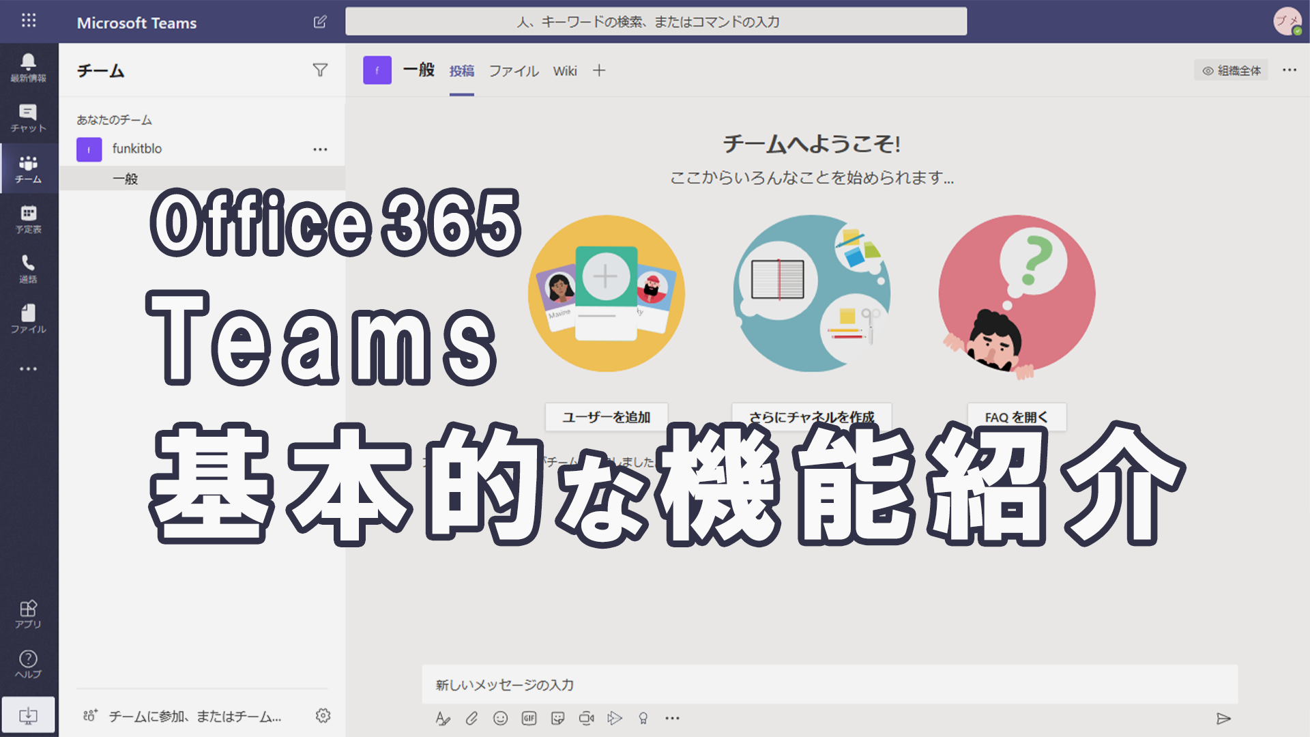Focus the 新しいメッセージの入力 box
The image size is (1310, 737).
(x=830, y=684)
